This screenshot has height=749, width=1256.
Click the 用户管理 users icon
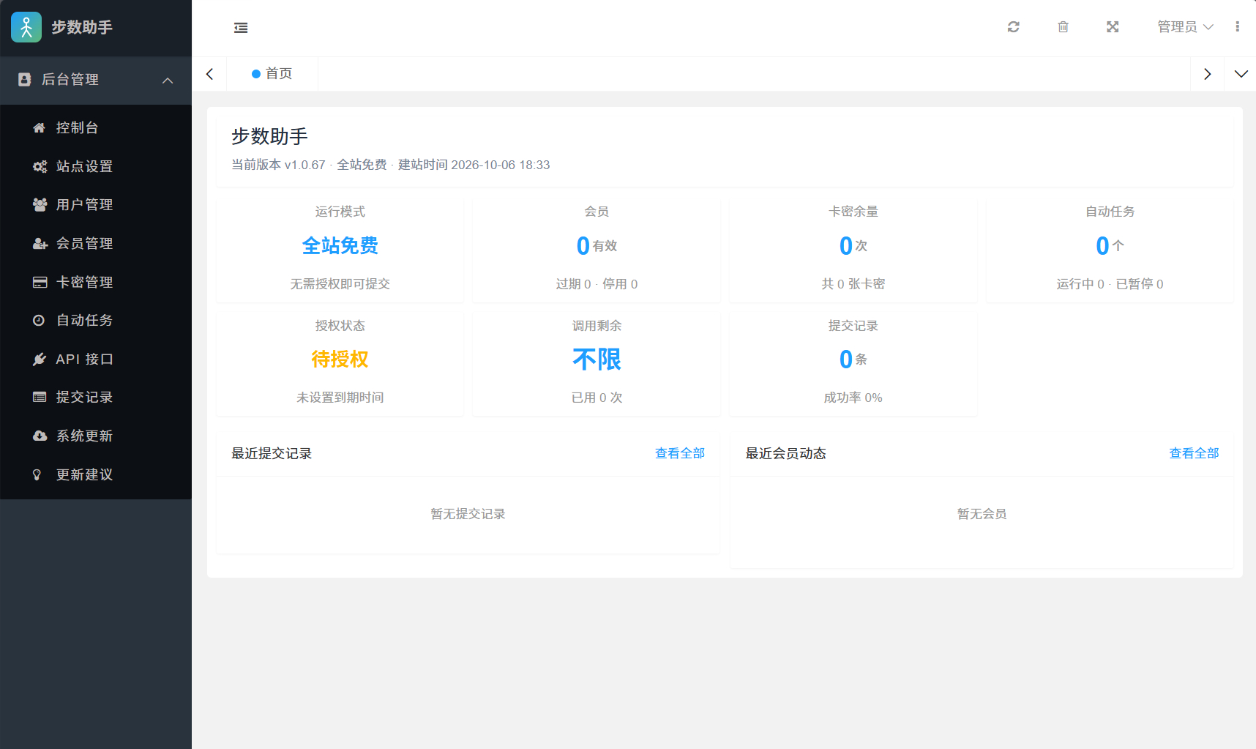(x=40, y=205)
